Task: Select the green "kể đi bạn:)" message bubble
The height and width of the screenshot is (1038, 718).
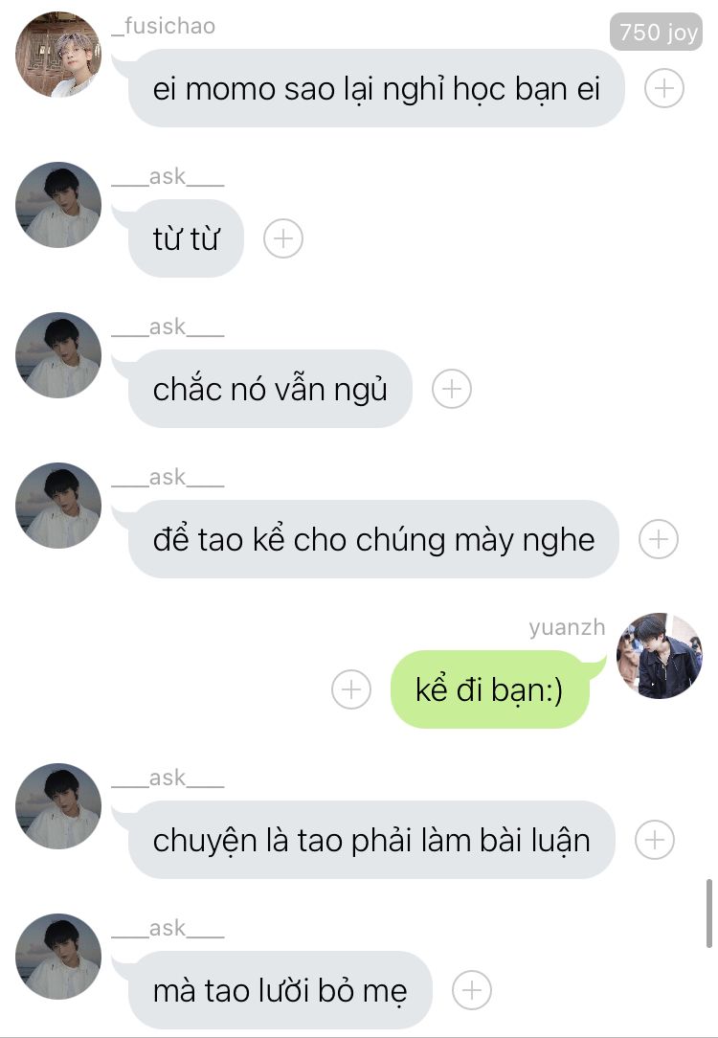Action: [490, 689]
